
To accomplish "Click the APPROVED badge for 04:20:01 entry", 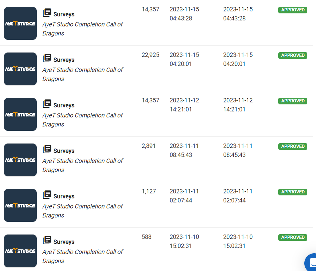I will coord(293,56).
